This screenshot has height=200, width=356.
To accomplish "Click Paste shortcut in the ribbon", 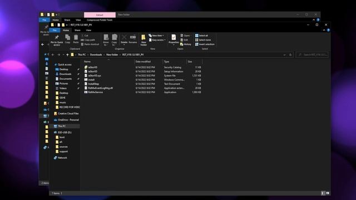I will pyautogui.click(x=90, y=44).
